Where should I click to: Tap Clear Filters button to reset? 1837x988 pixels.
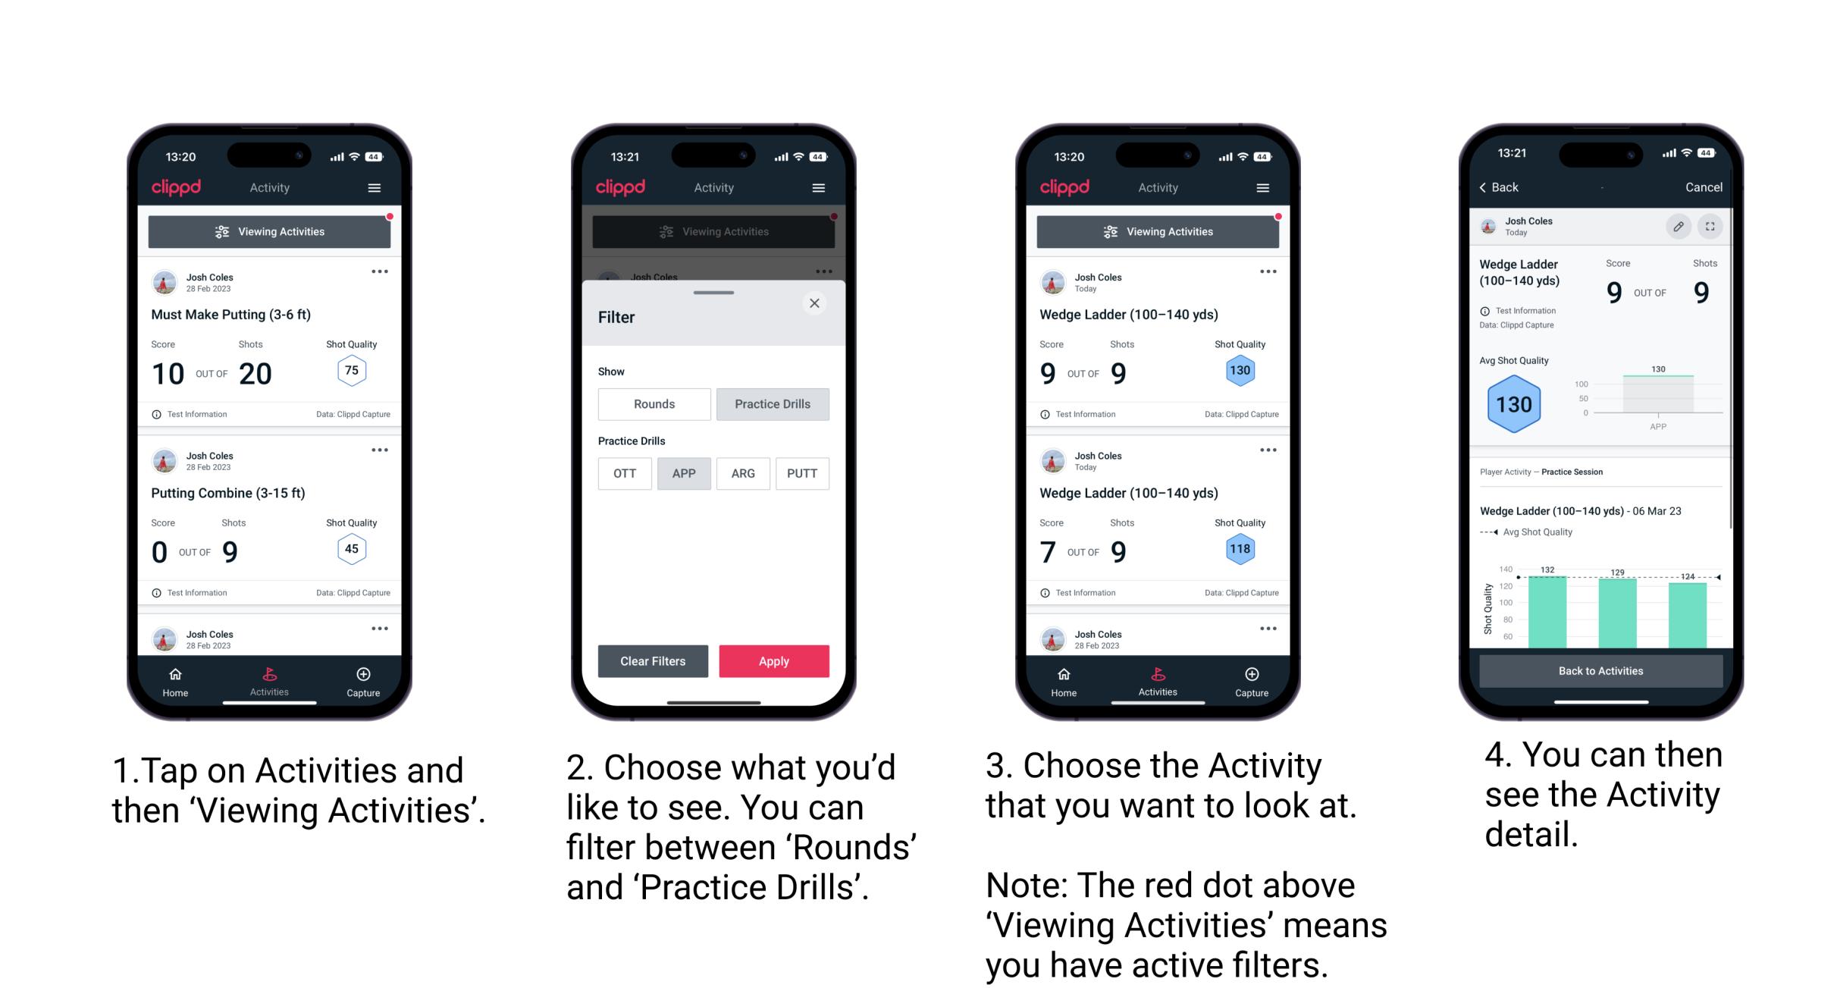654,660
